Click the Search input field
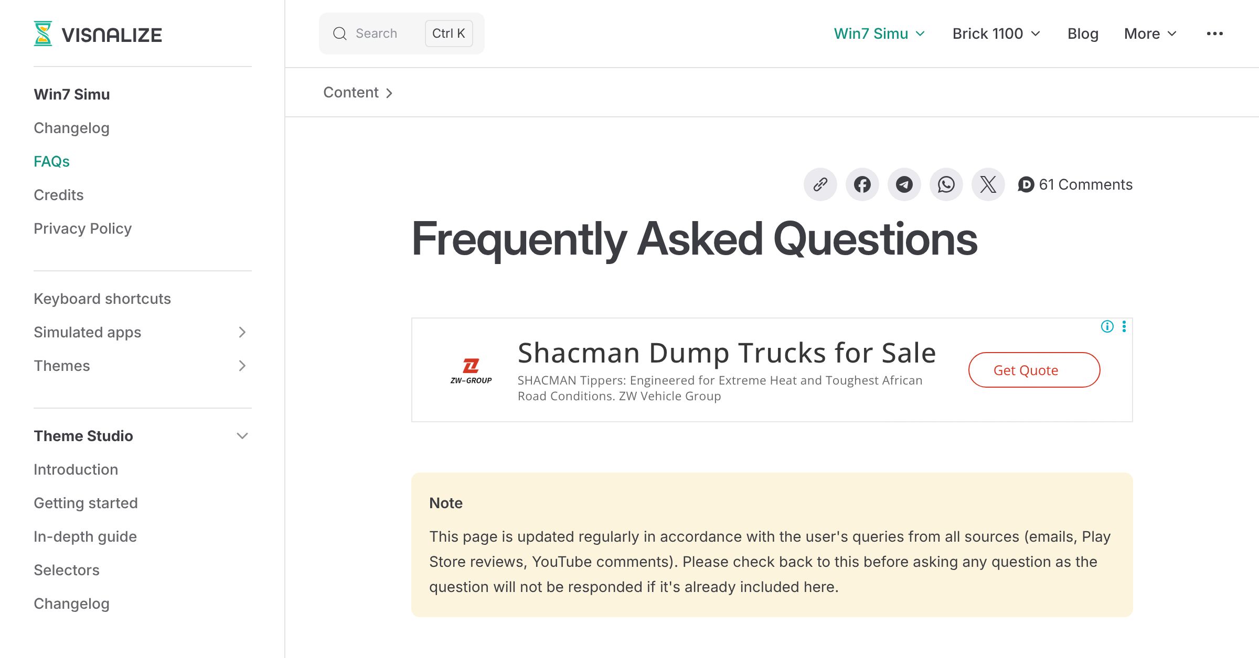Image resolution: width=1259 pixels, height=658 pixels. [402, 34]
